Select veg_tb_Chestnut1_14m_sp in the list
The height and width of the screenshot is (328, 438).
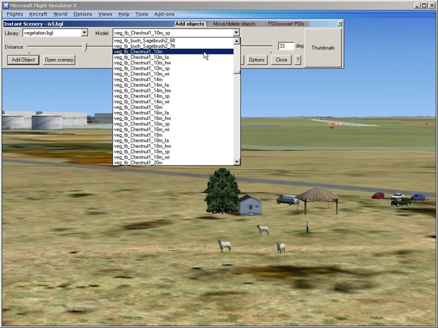(x=173, y=96)
